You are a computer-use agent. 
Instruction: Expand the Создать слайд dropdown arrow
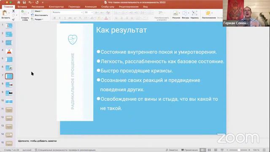[x=28, y=13]
